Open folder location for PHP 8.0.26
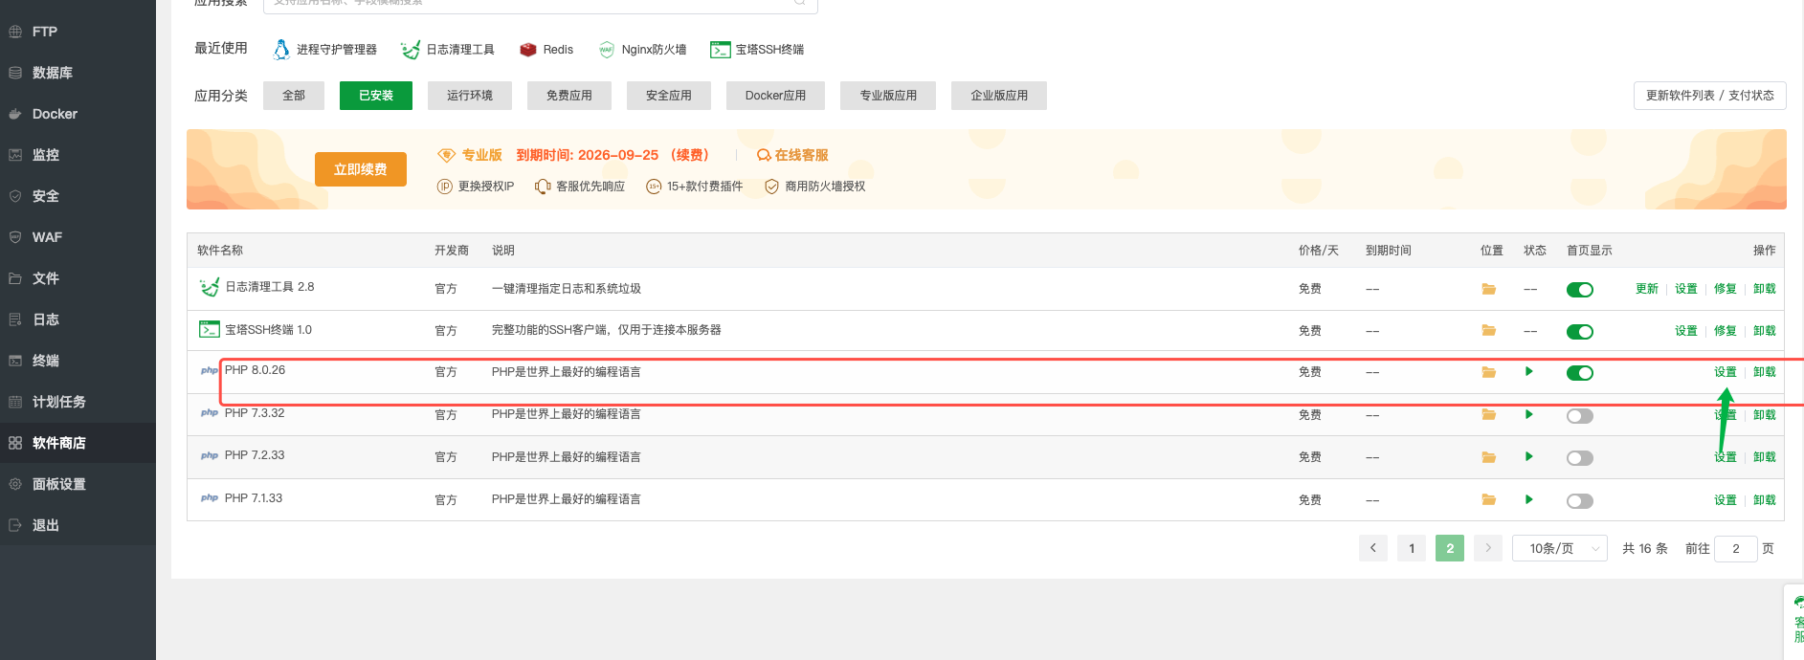This screenshot has width=1804, height=660. click(1489, 372)
